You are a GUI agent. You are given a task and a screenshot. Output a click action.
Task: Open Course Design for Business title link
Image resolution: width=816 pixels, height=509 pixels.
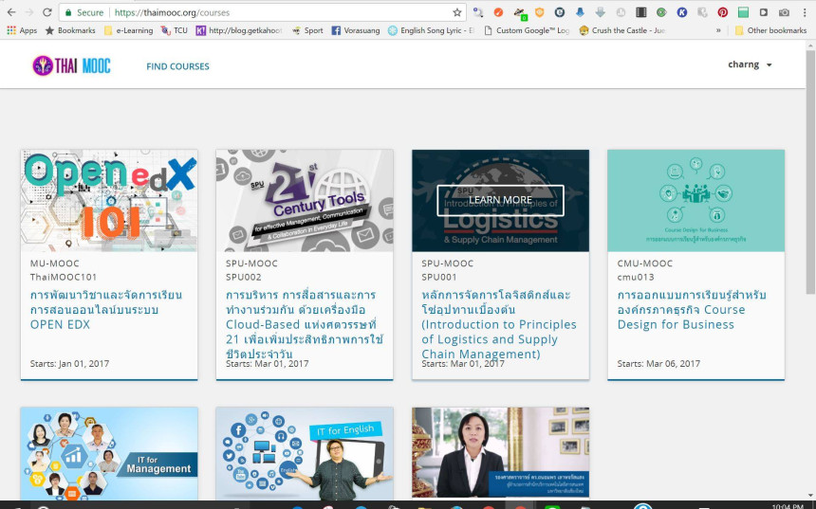[x=692, y=310]
